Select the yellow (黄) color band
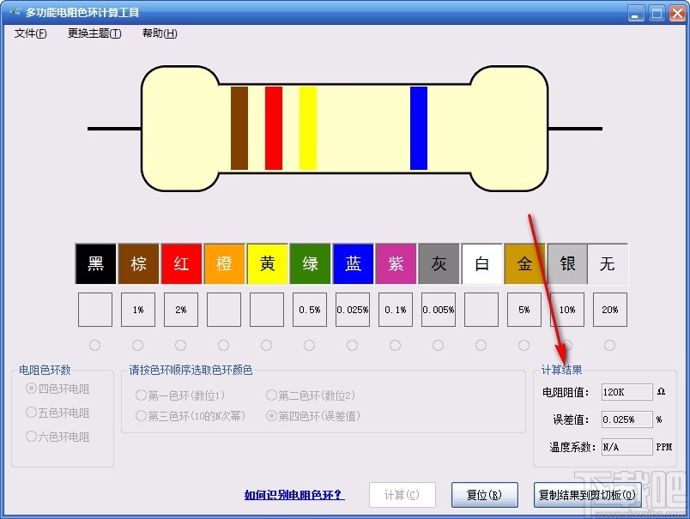The image size is (690, 519). tap(267, 263)
